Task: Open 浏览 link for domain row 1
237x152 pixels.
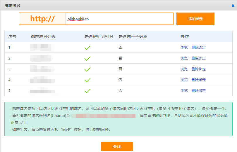Action: (x=184, y=48)
